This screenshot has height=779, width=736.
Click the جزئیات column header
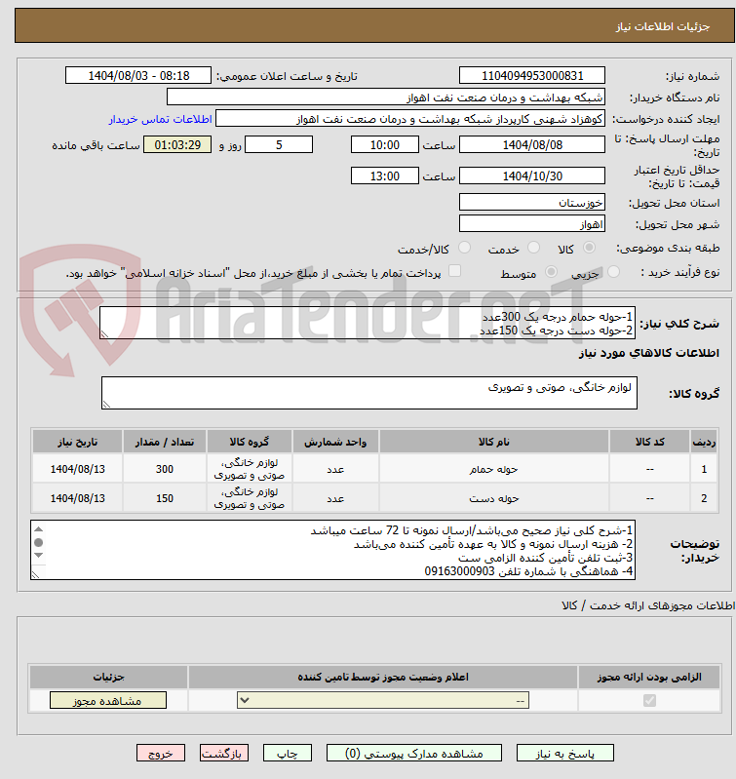coord(109,677)
